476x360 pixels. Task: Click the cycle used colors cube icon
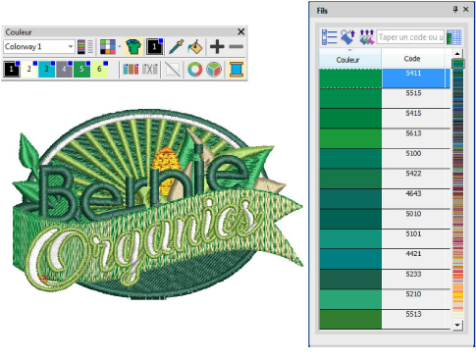click(x=214, y=69)
